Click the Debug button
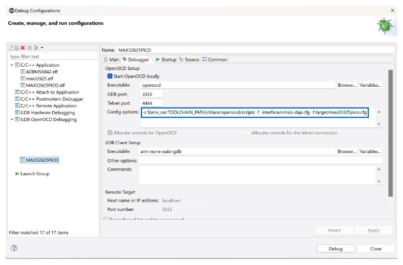 point(335,248)
